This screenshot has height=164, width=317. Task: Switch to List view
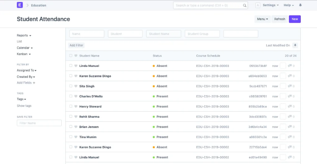point(20,41)
